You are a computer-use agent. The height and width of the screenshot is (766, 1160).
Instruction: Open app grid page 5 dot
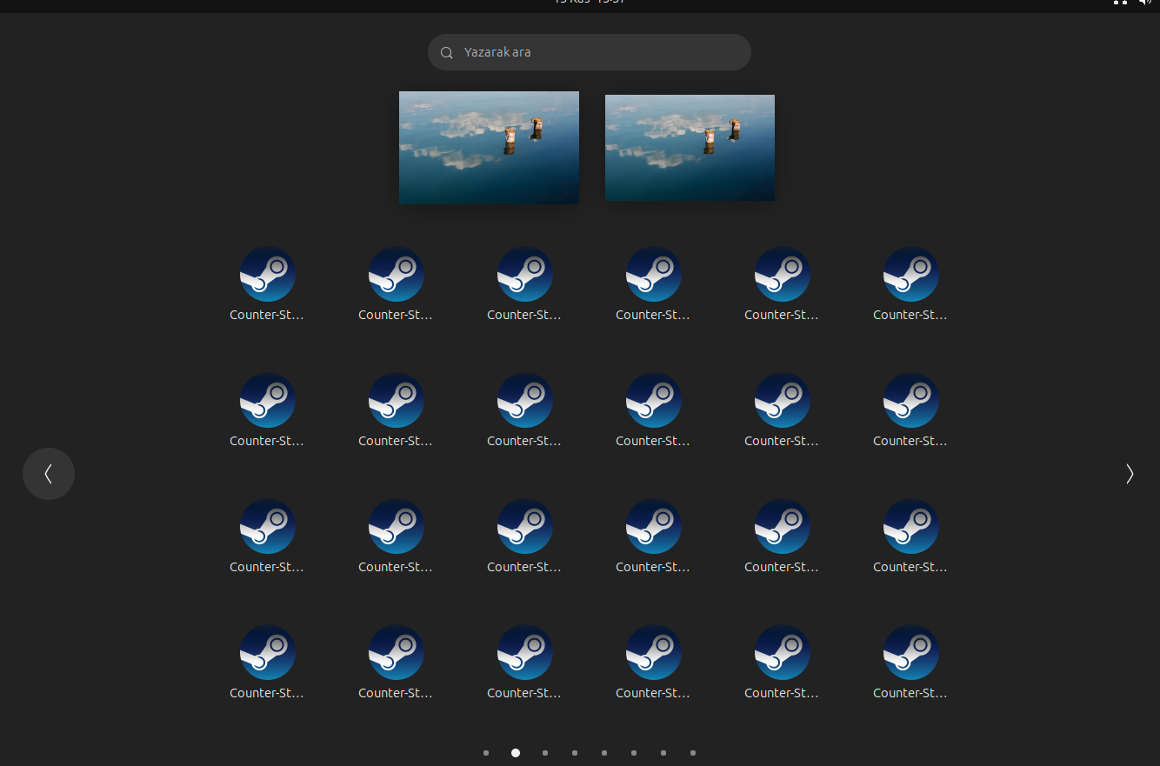[604, 753]
